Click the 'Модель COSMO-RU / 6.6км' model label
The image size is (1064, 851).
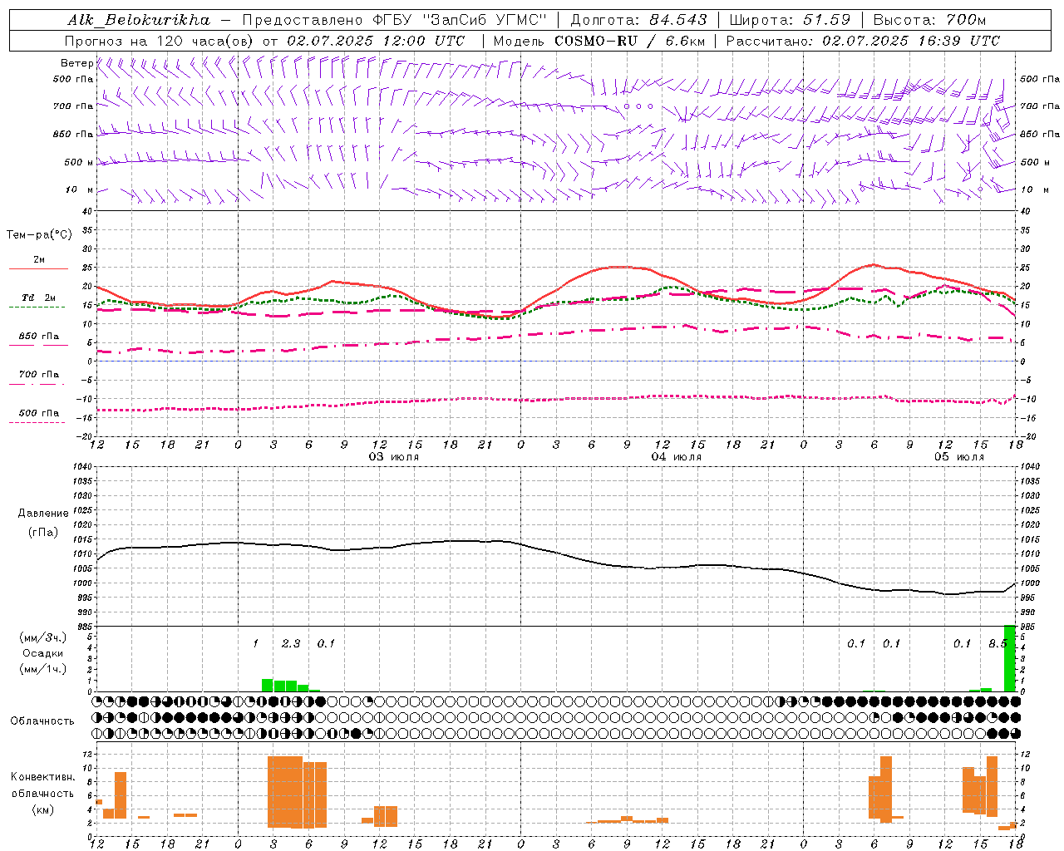[599, 41]
